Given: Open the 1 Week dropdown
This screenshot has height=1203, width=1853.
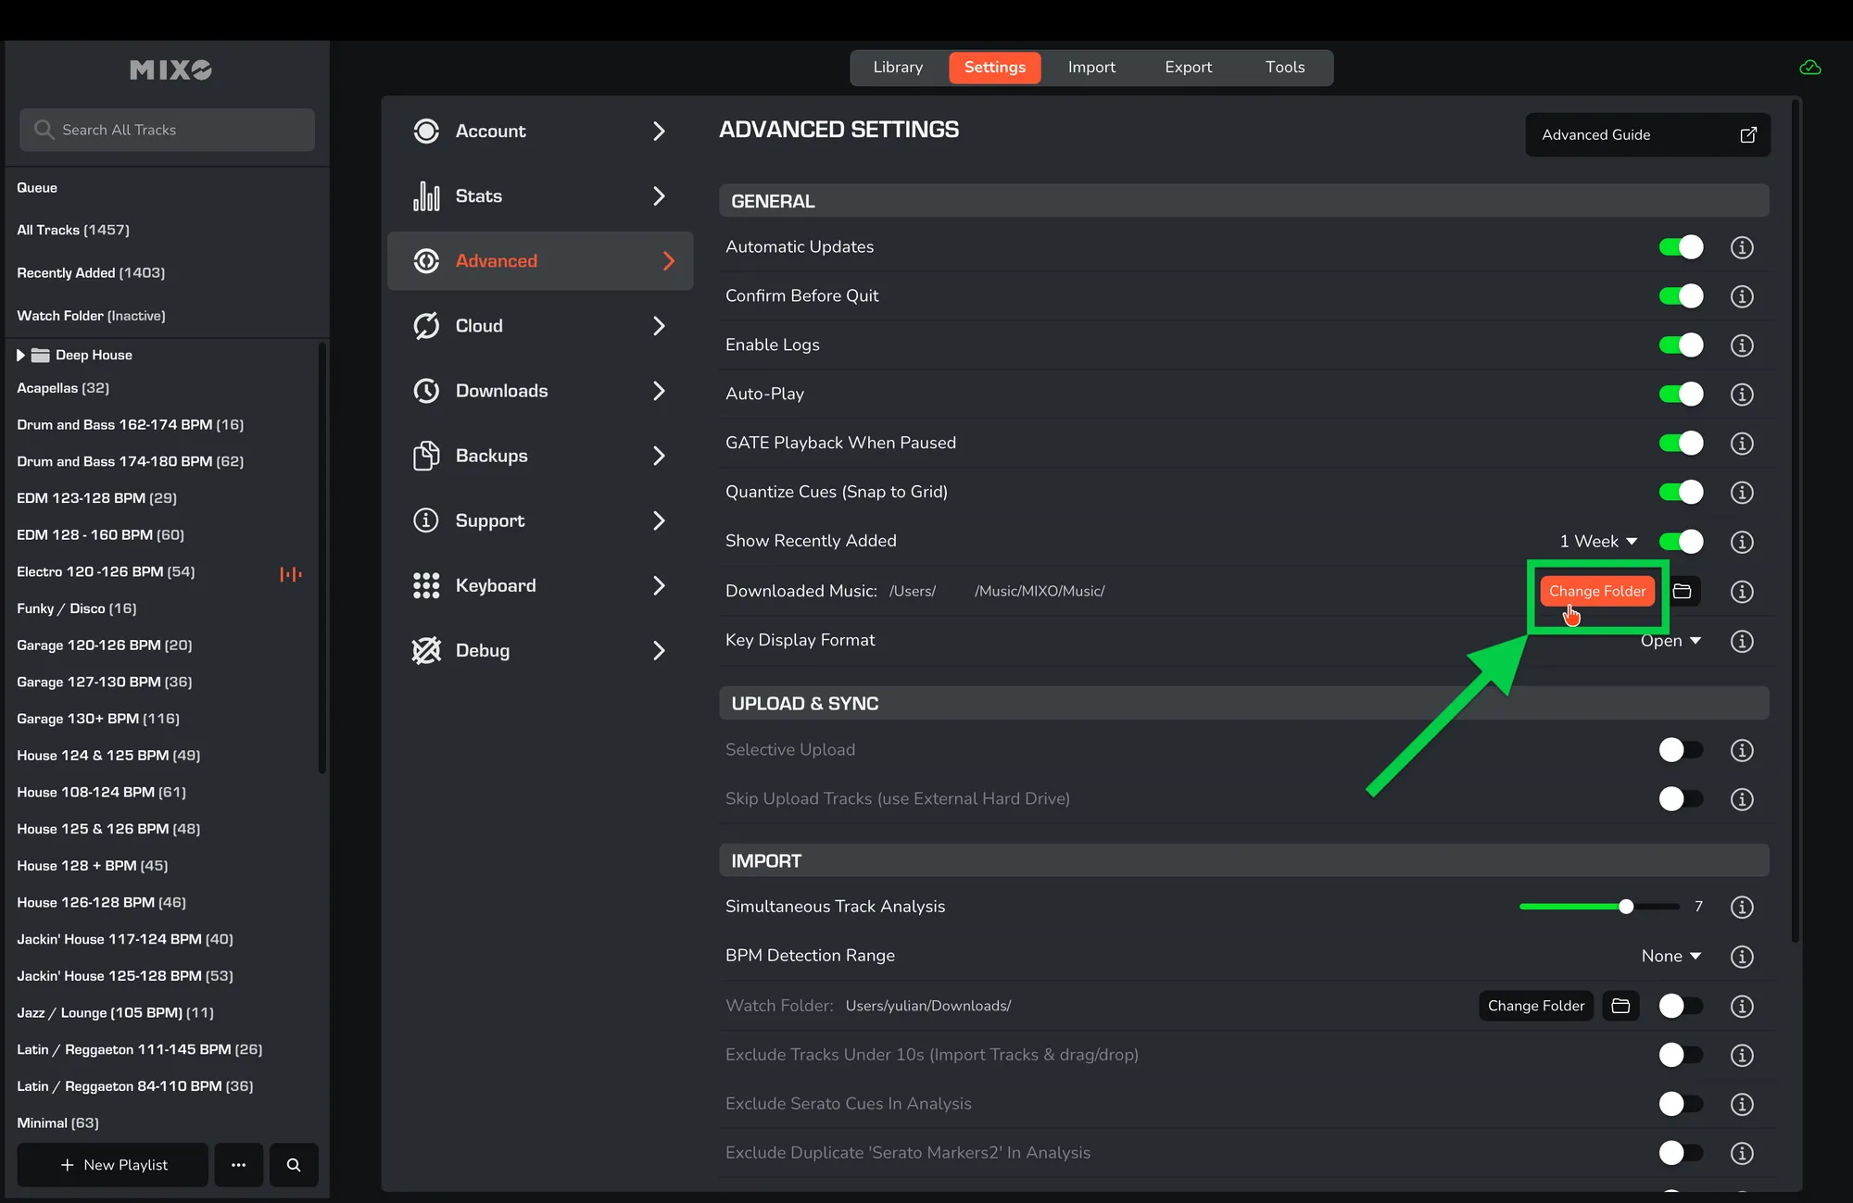Looking at the screenshot, I should (1598, 541).
